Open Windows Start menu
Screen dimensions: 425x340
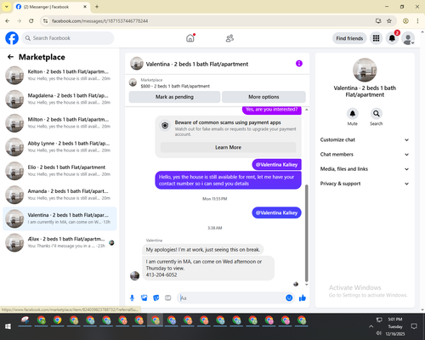tap(8, 326)
